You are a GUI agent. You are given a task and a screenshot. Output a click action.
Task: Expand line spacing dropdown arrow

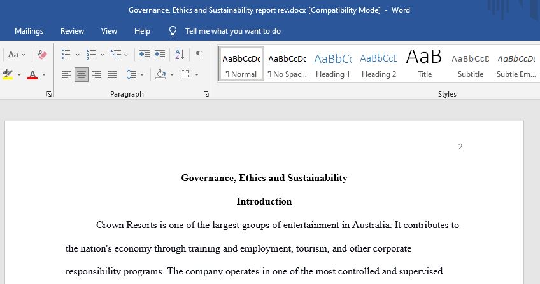[142, 74]
